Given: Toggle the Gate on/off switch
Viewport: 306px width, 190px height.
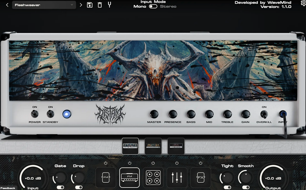Looking at the screenshot, I should pos(60,187).
